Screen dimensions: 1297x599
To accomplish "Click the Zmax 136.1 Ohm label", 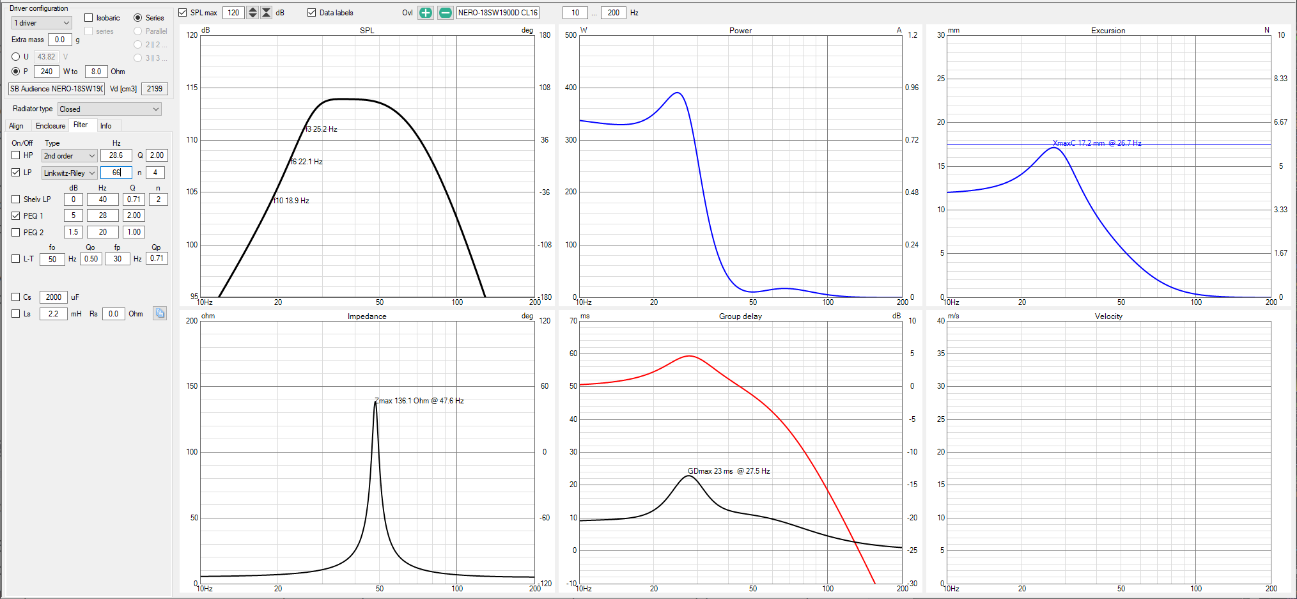I will pyautogui.click(x=419, y=401).
